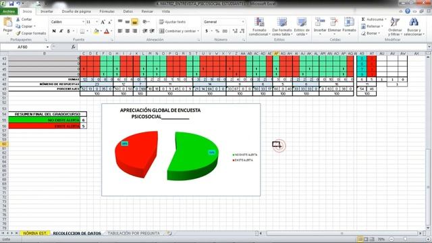Click the Insertar cells icon
The width and height of the screenshot is (432, 243).
320,22
